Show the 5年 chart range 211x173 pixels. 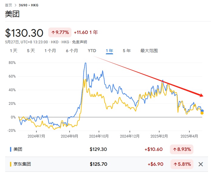127,51
